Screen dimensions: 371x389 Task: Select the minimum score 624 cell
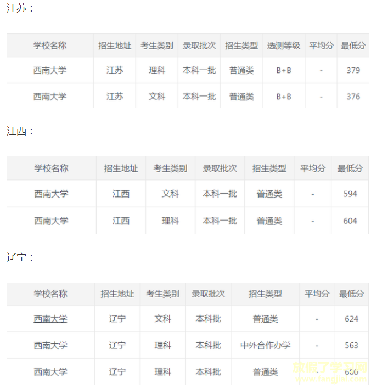coord(351,319)
